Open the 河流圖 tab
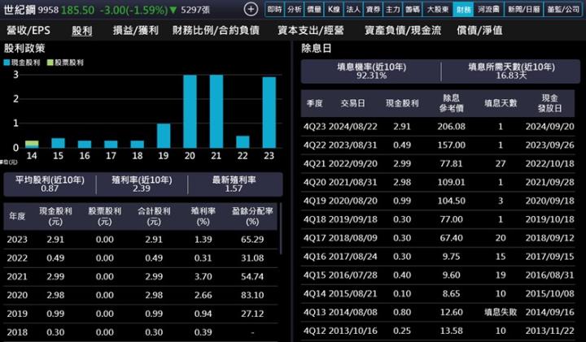The width and height of the screenshot is (586, 342). [489, 9]
